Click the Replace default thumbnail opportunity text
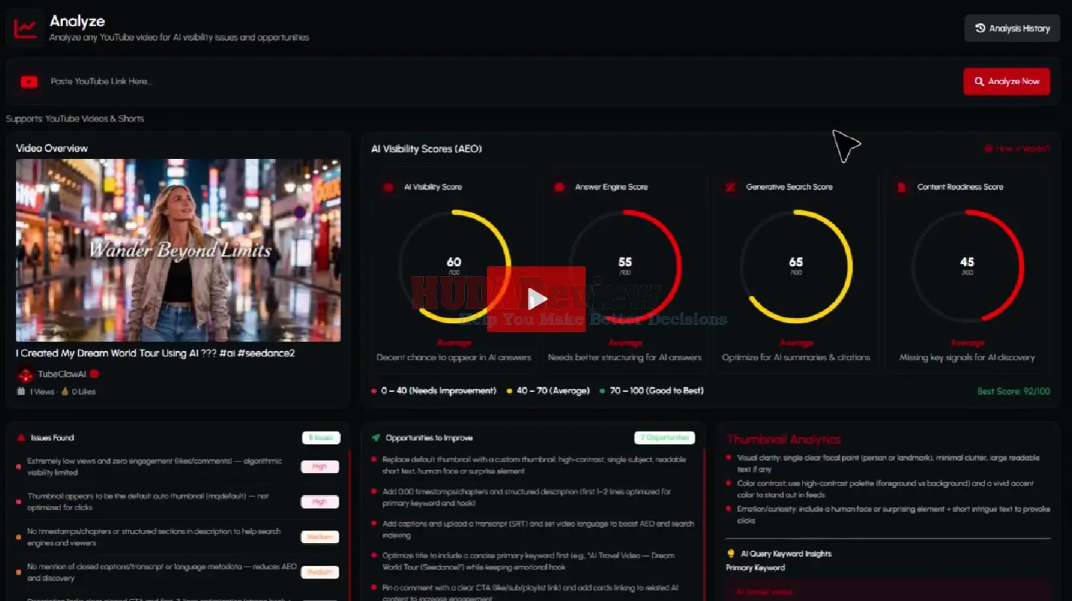Screen dimensions: 1072x601 534,465
